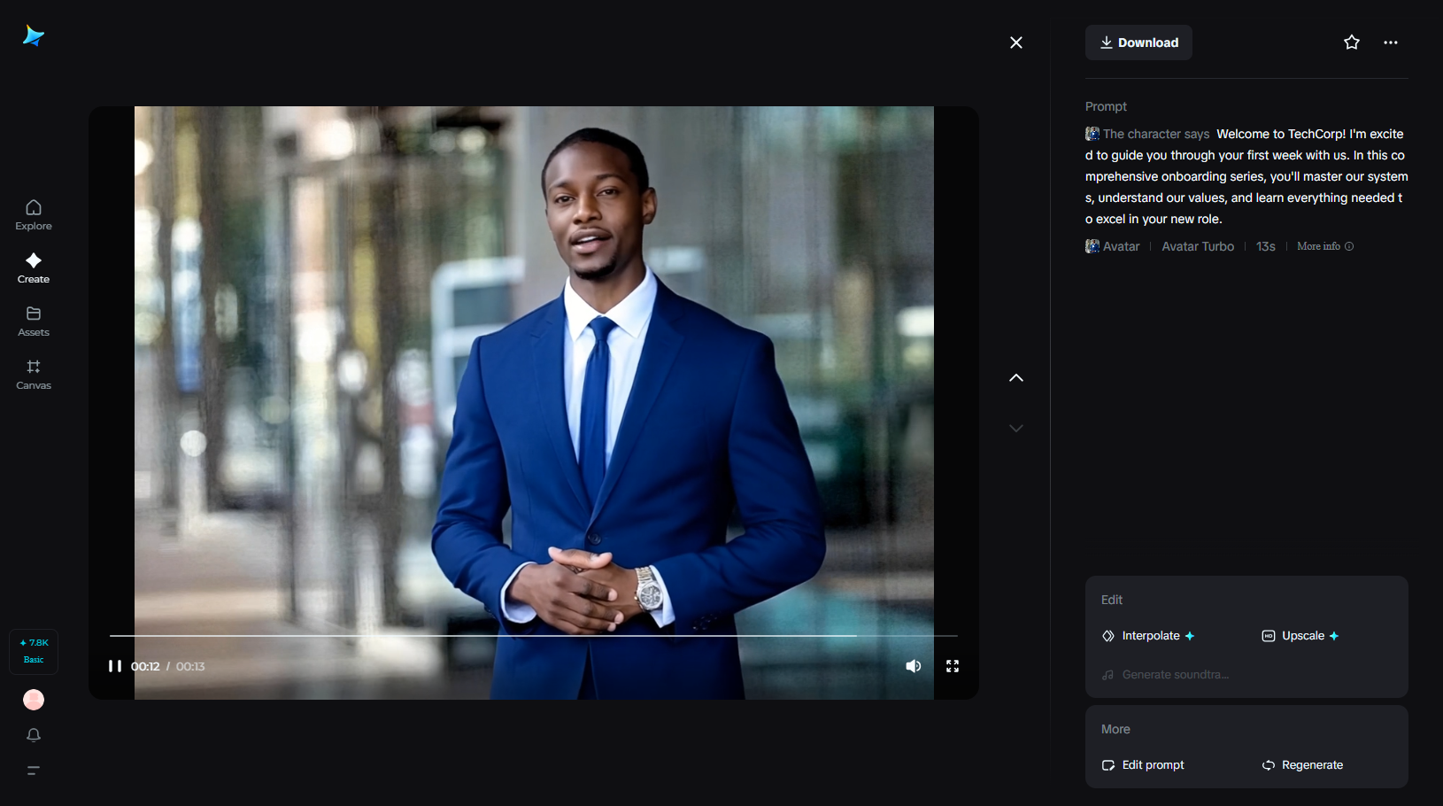This screenshot has width=1443, height=806.
Task: Click the video progress bar
Action: (x=534, y=636)
